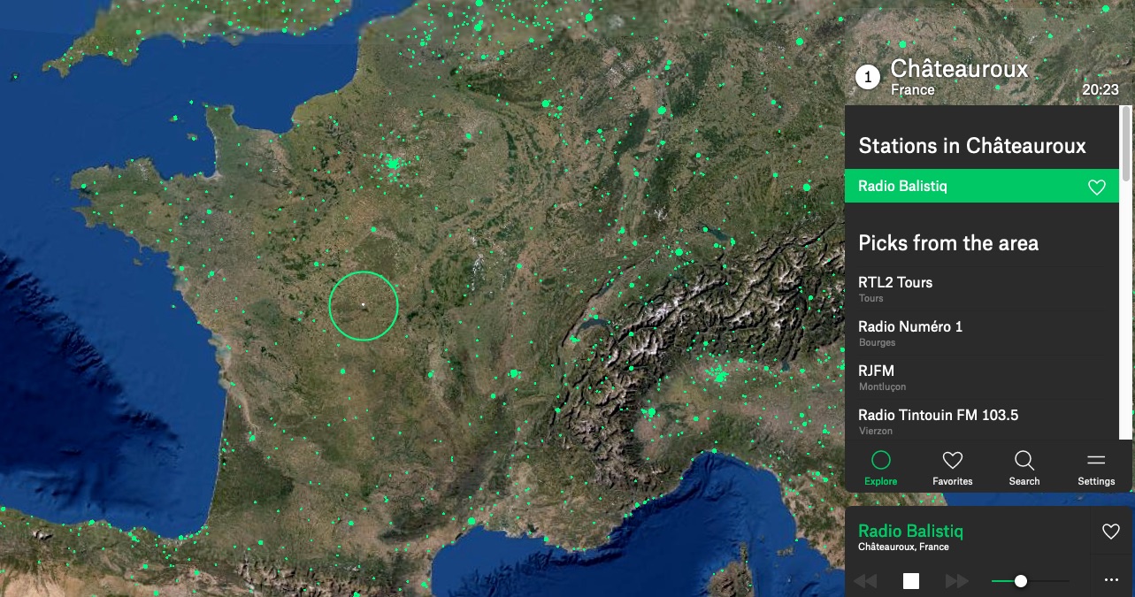
Task: Open the Settings tab
Action: (1096, 468)
